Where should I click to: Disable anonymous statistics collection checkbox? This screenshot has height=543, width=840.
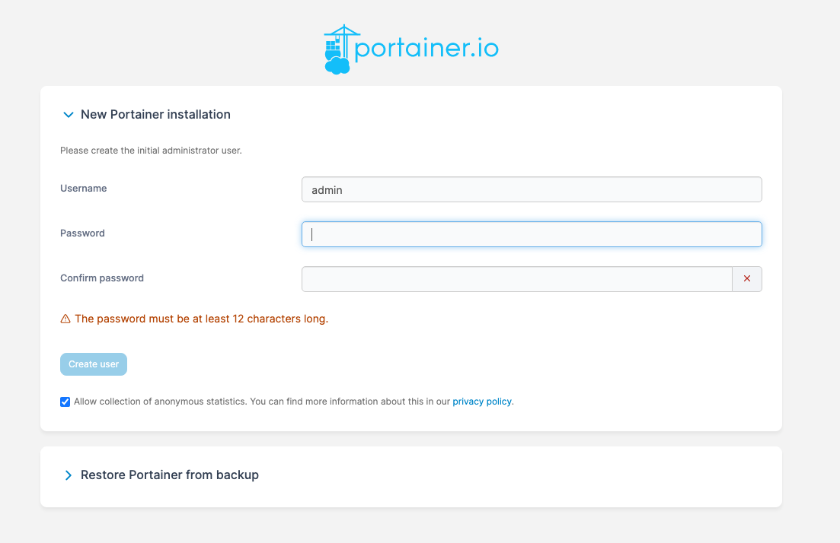click(x=65, y=402)
